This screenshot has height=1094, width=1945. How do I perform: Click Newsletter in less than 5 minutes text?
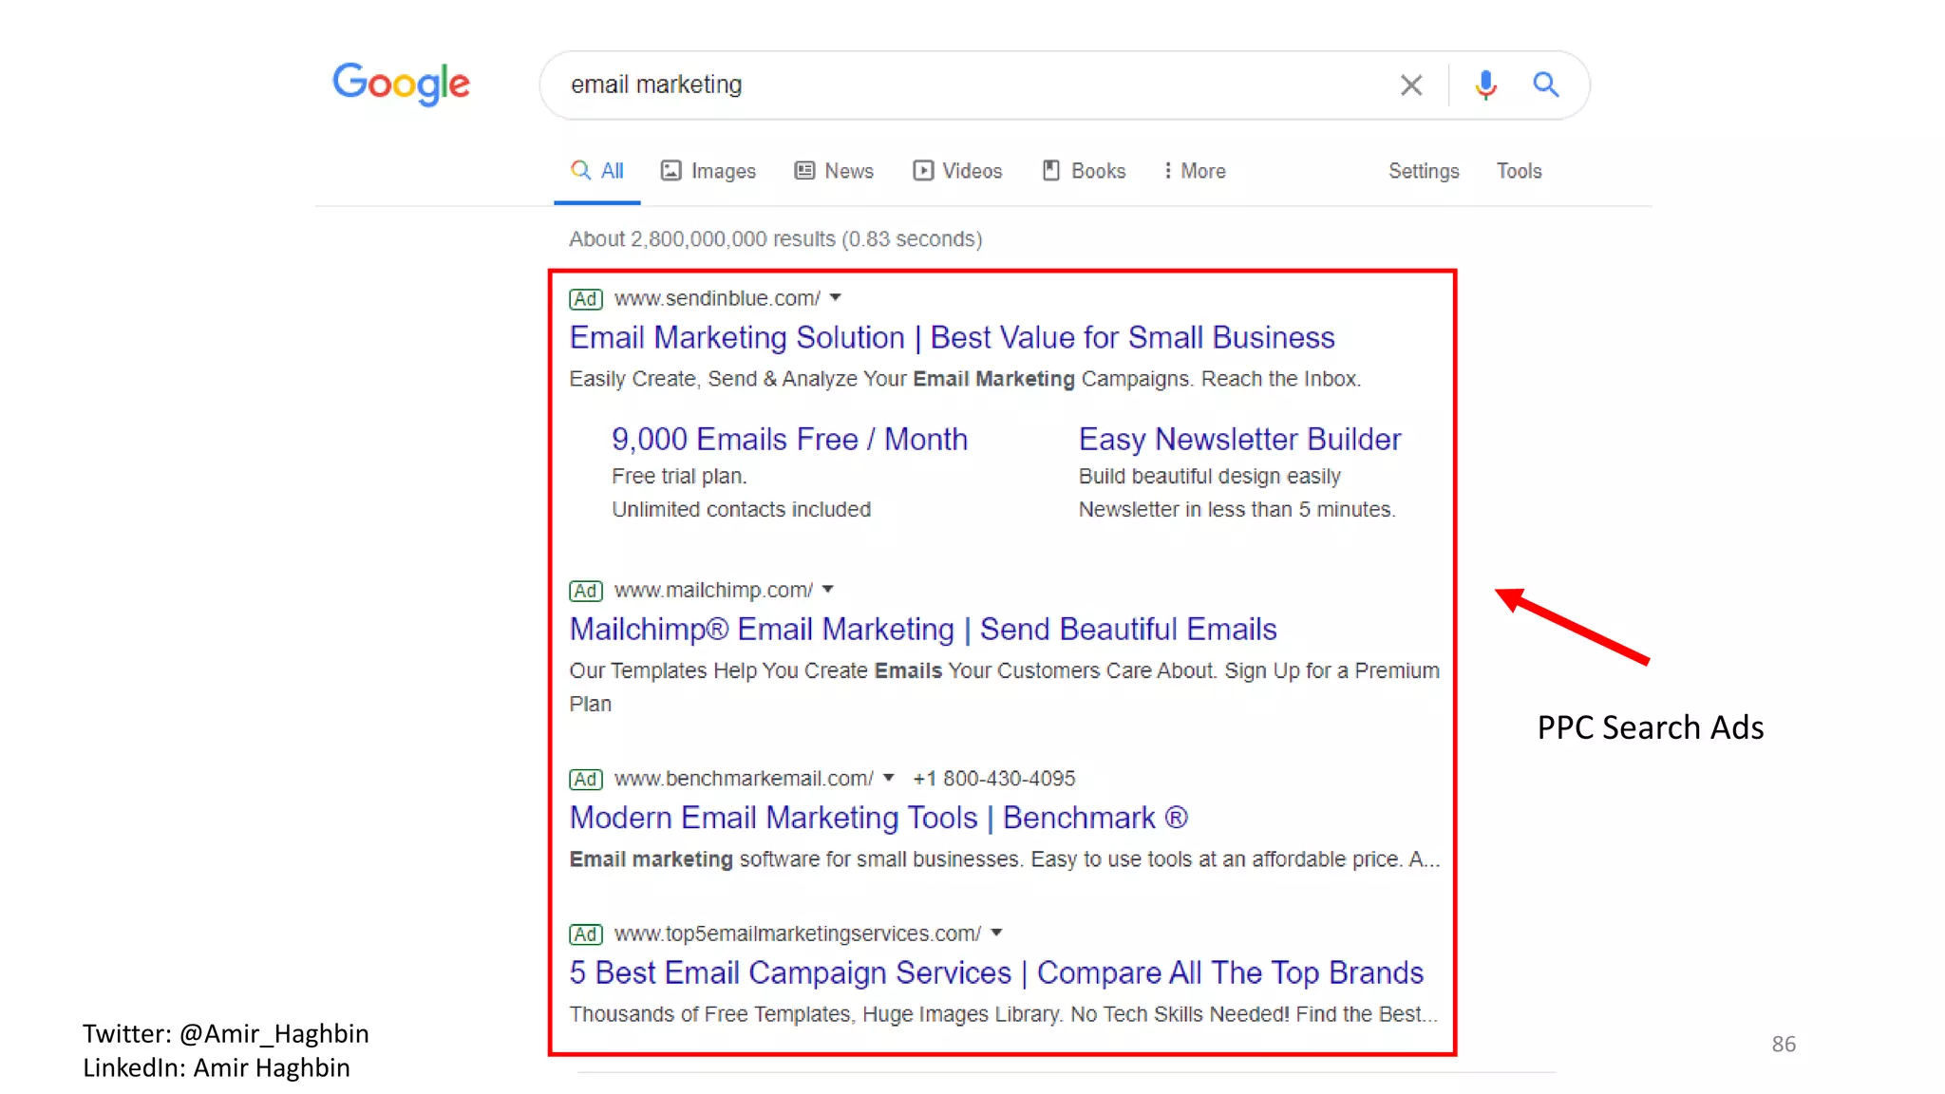pos(1237,509)
